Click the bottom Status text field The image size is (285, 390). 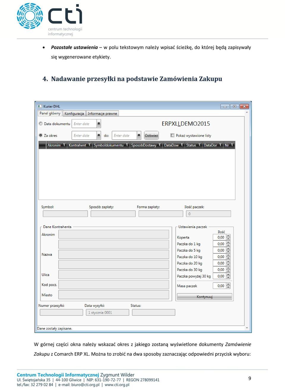(x=153, y=312)
